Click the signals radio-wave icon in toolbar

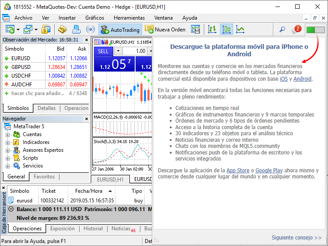click(91, 30)
